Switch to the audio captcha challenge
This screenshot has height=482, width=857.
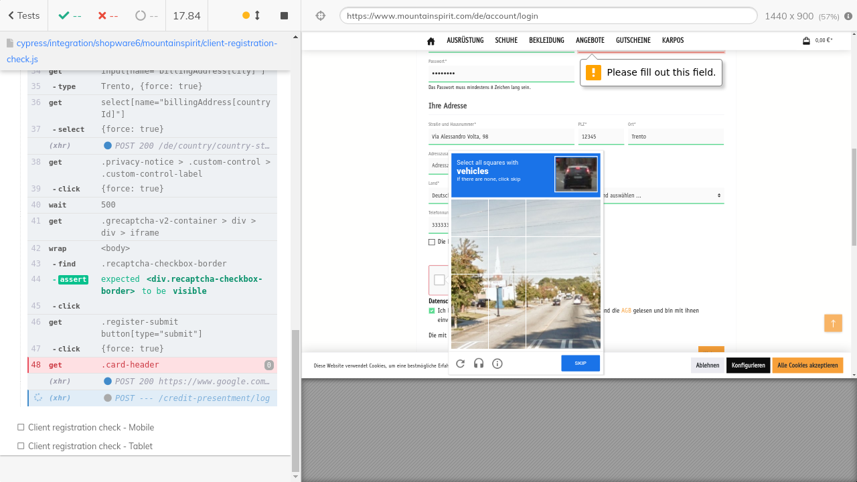(x=479, y=364)
